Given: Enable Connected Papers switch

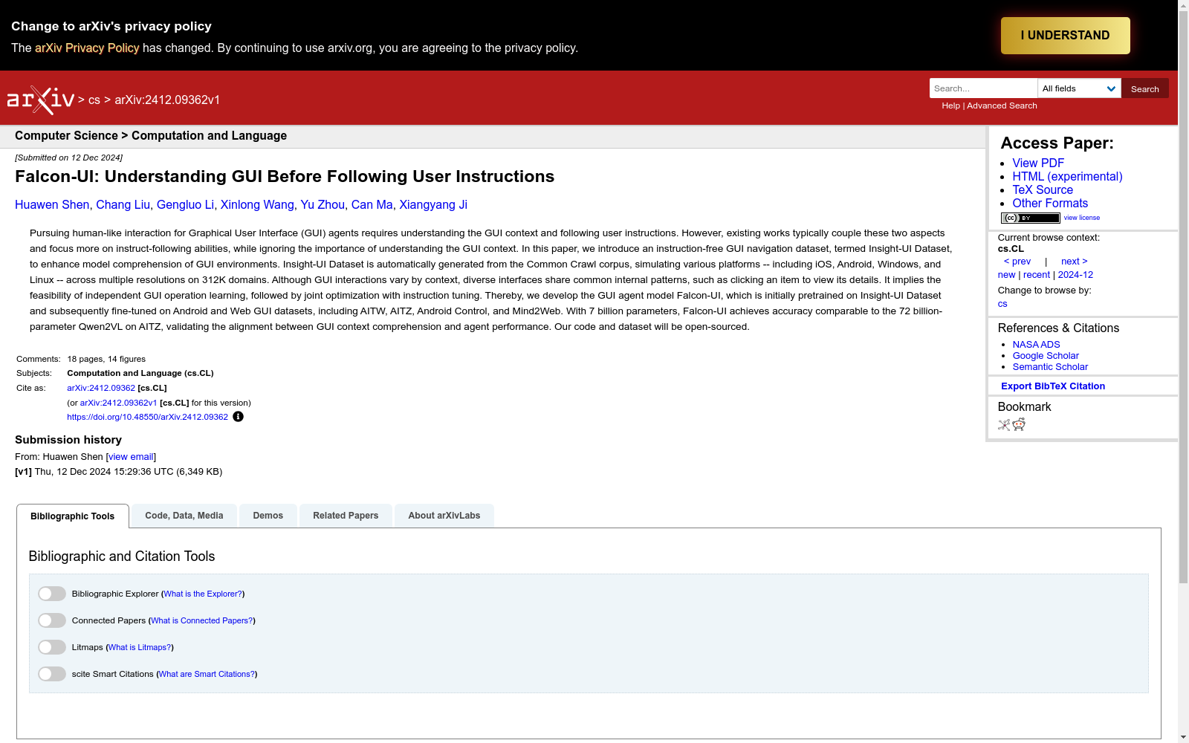Looking at the screenshot, I should (52, 620).
